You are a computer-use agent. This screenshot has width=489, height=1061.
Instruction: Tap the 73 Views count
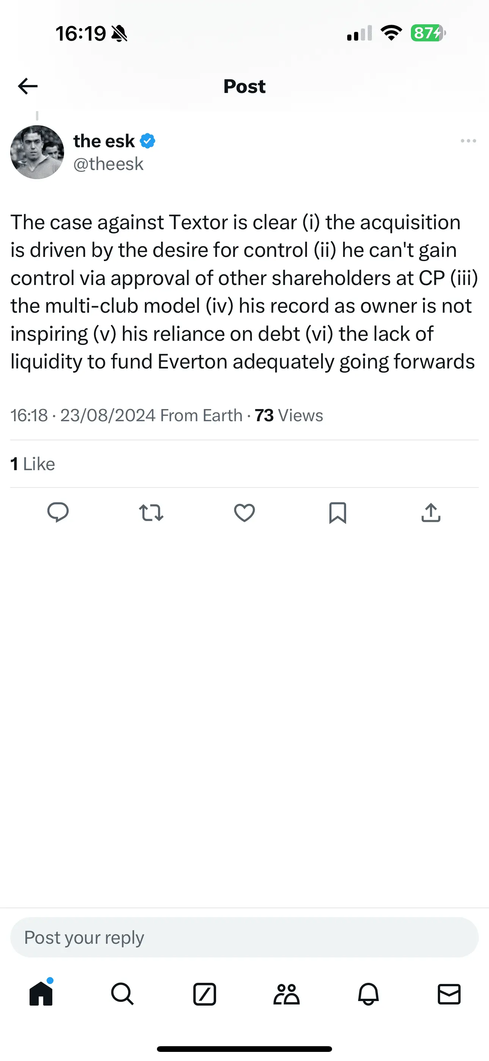pyautogui.click(x=288, y=415)
